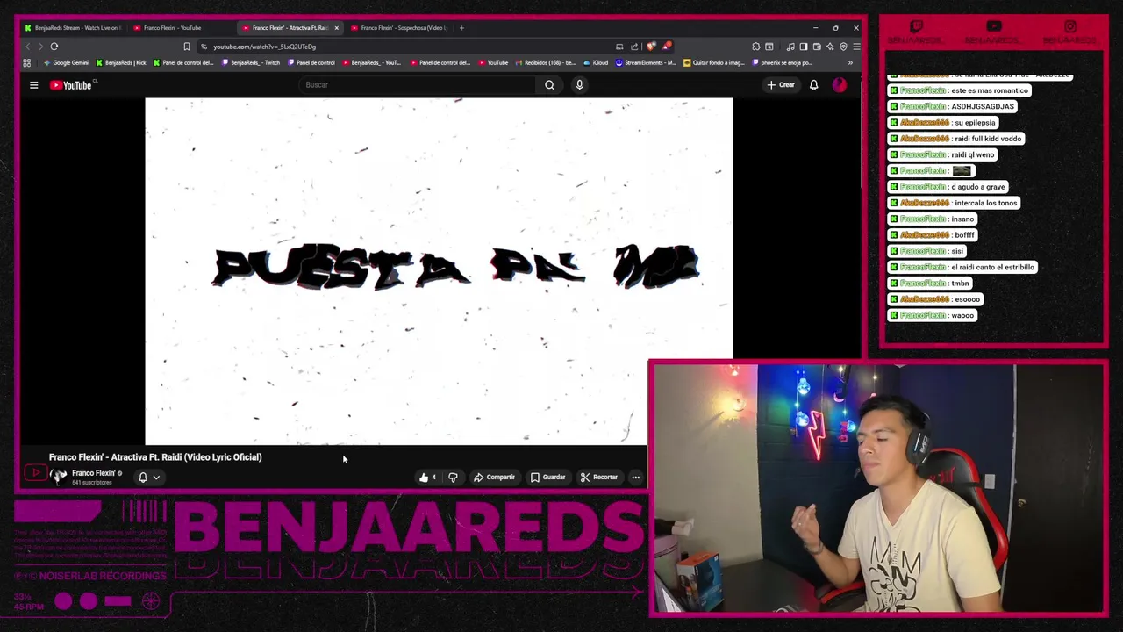This screenshot has height=632, width=1123.
Task: Click the Instagram icon in overlay
Action: (1070, 26)
